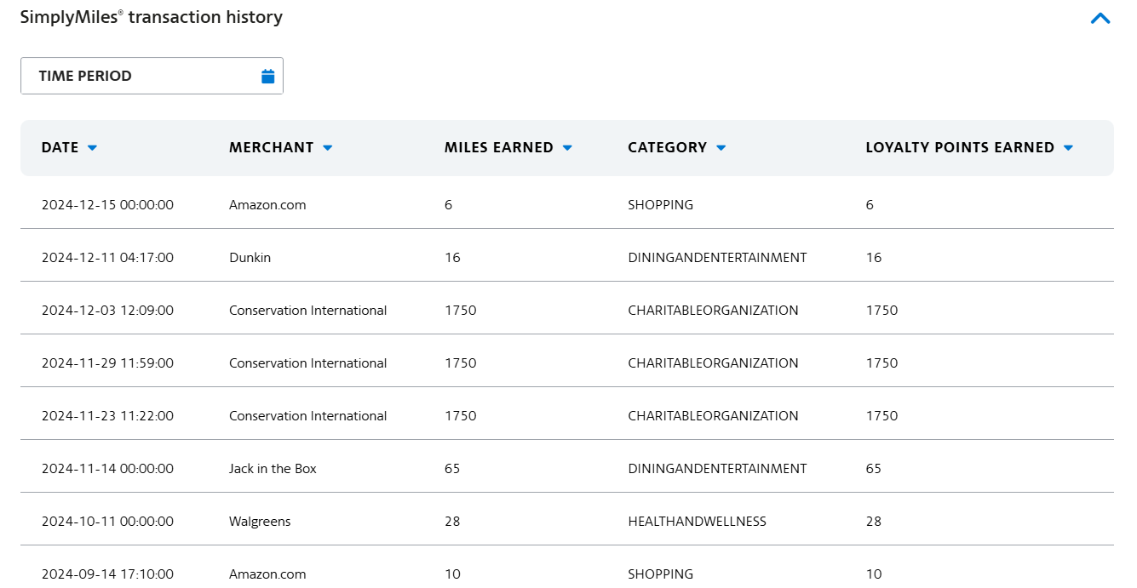The height and width of the screenshot is (588, 1137).
Task: Click the Conservation International entry dated 2024-12-03
Action: pyautogui.click(x=307, y=310)
